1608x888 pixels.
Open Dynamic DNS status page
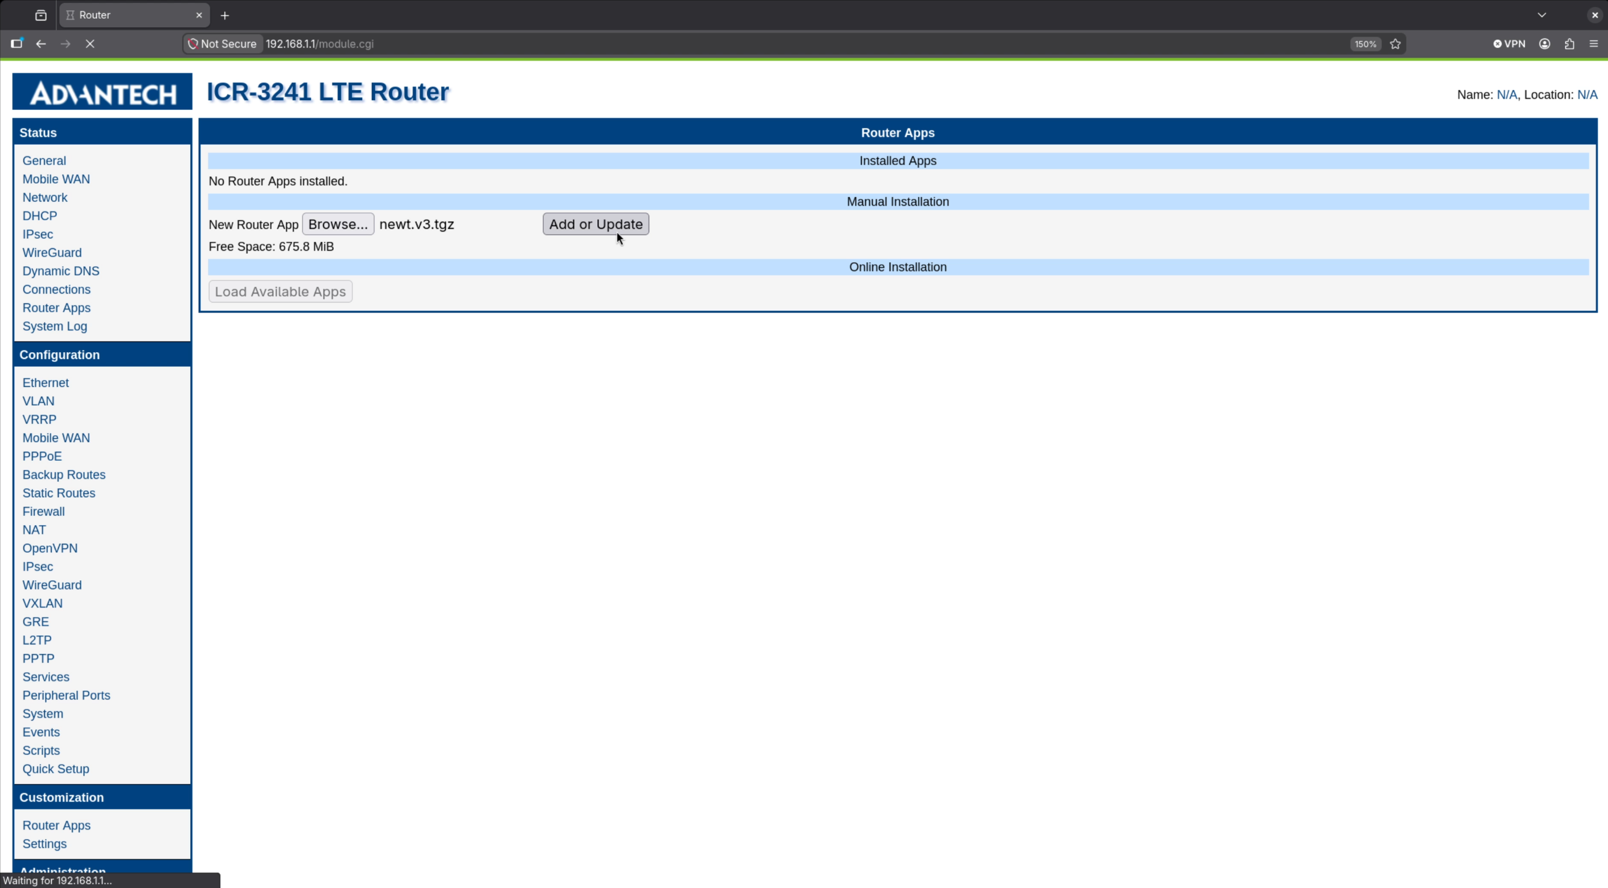click(x=60, y=271)
